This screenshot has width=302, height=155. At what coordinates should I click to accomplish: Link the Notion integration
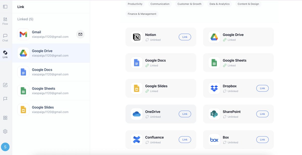[x=185, y=37]
